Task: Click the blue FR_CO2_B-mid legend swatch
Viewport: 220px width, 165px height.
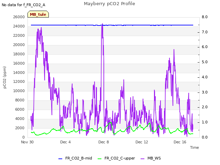Action: pyautogui.click(x=60, y=159)
